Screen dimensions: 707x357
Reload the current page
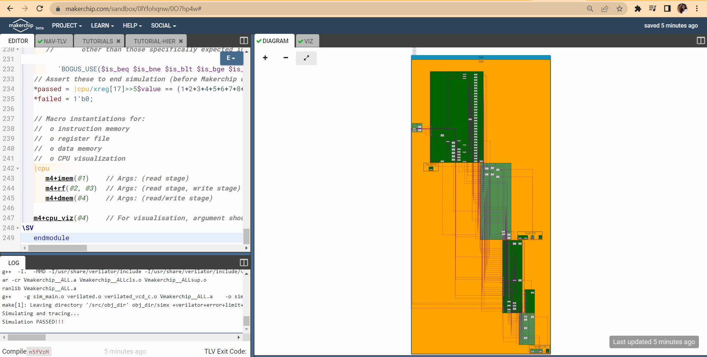click(x=40, y=8)
